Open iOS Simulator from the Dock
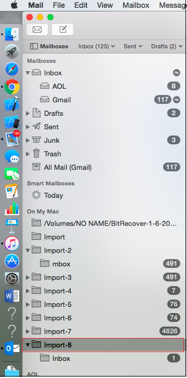 tap(12, 122)
